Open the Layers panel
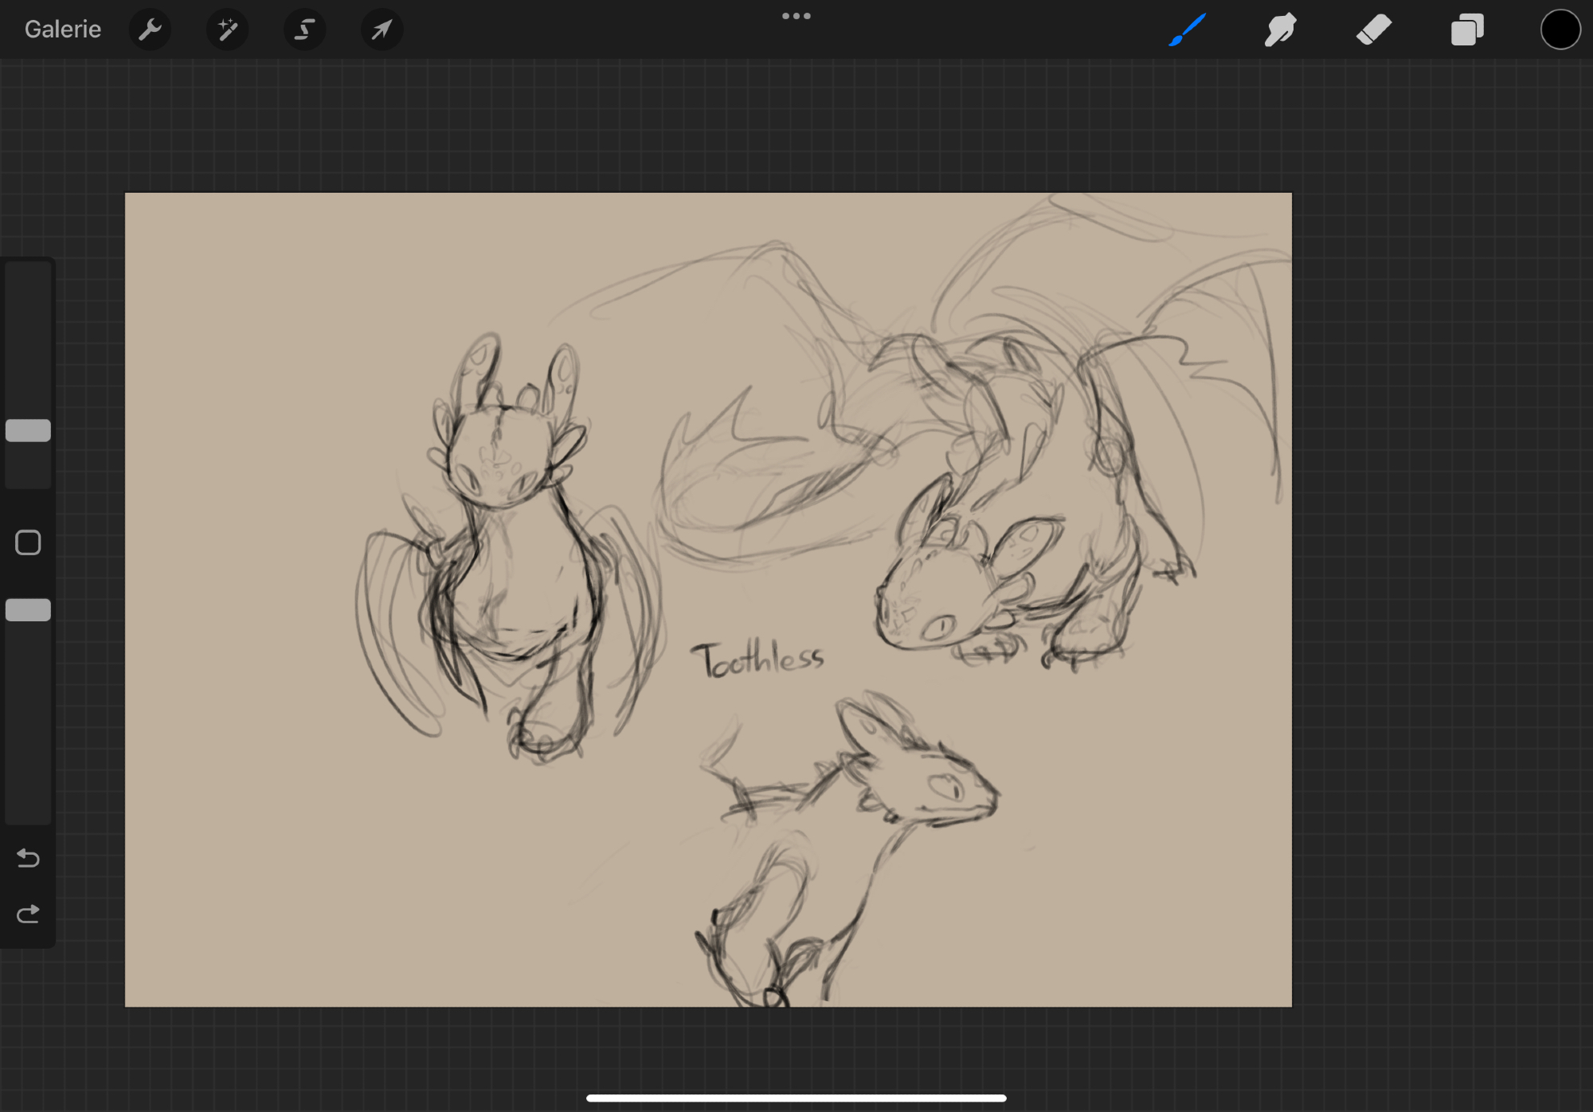1593x1112 pixels. tap(1466, 30)
